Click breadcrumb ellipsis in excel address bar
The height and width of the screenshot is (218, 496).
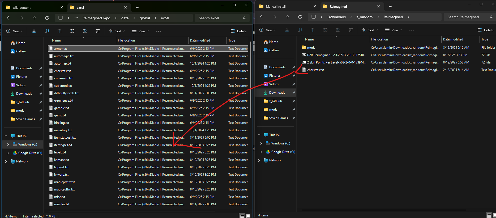76,18
